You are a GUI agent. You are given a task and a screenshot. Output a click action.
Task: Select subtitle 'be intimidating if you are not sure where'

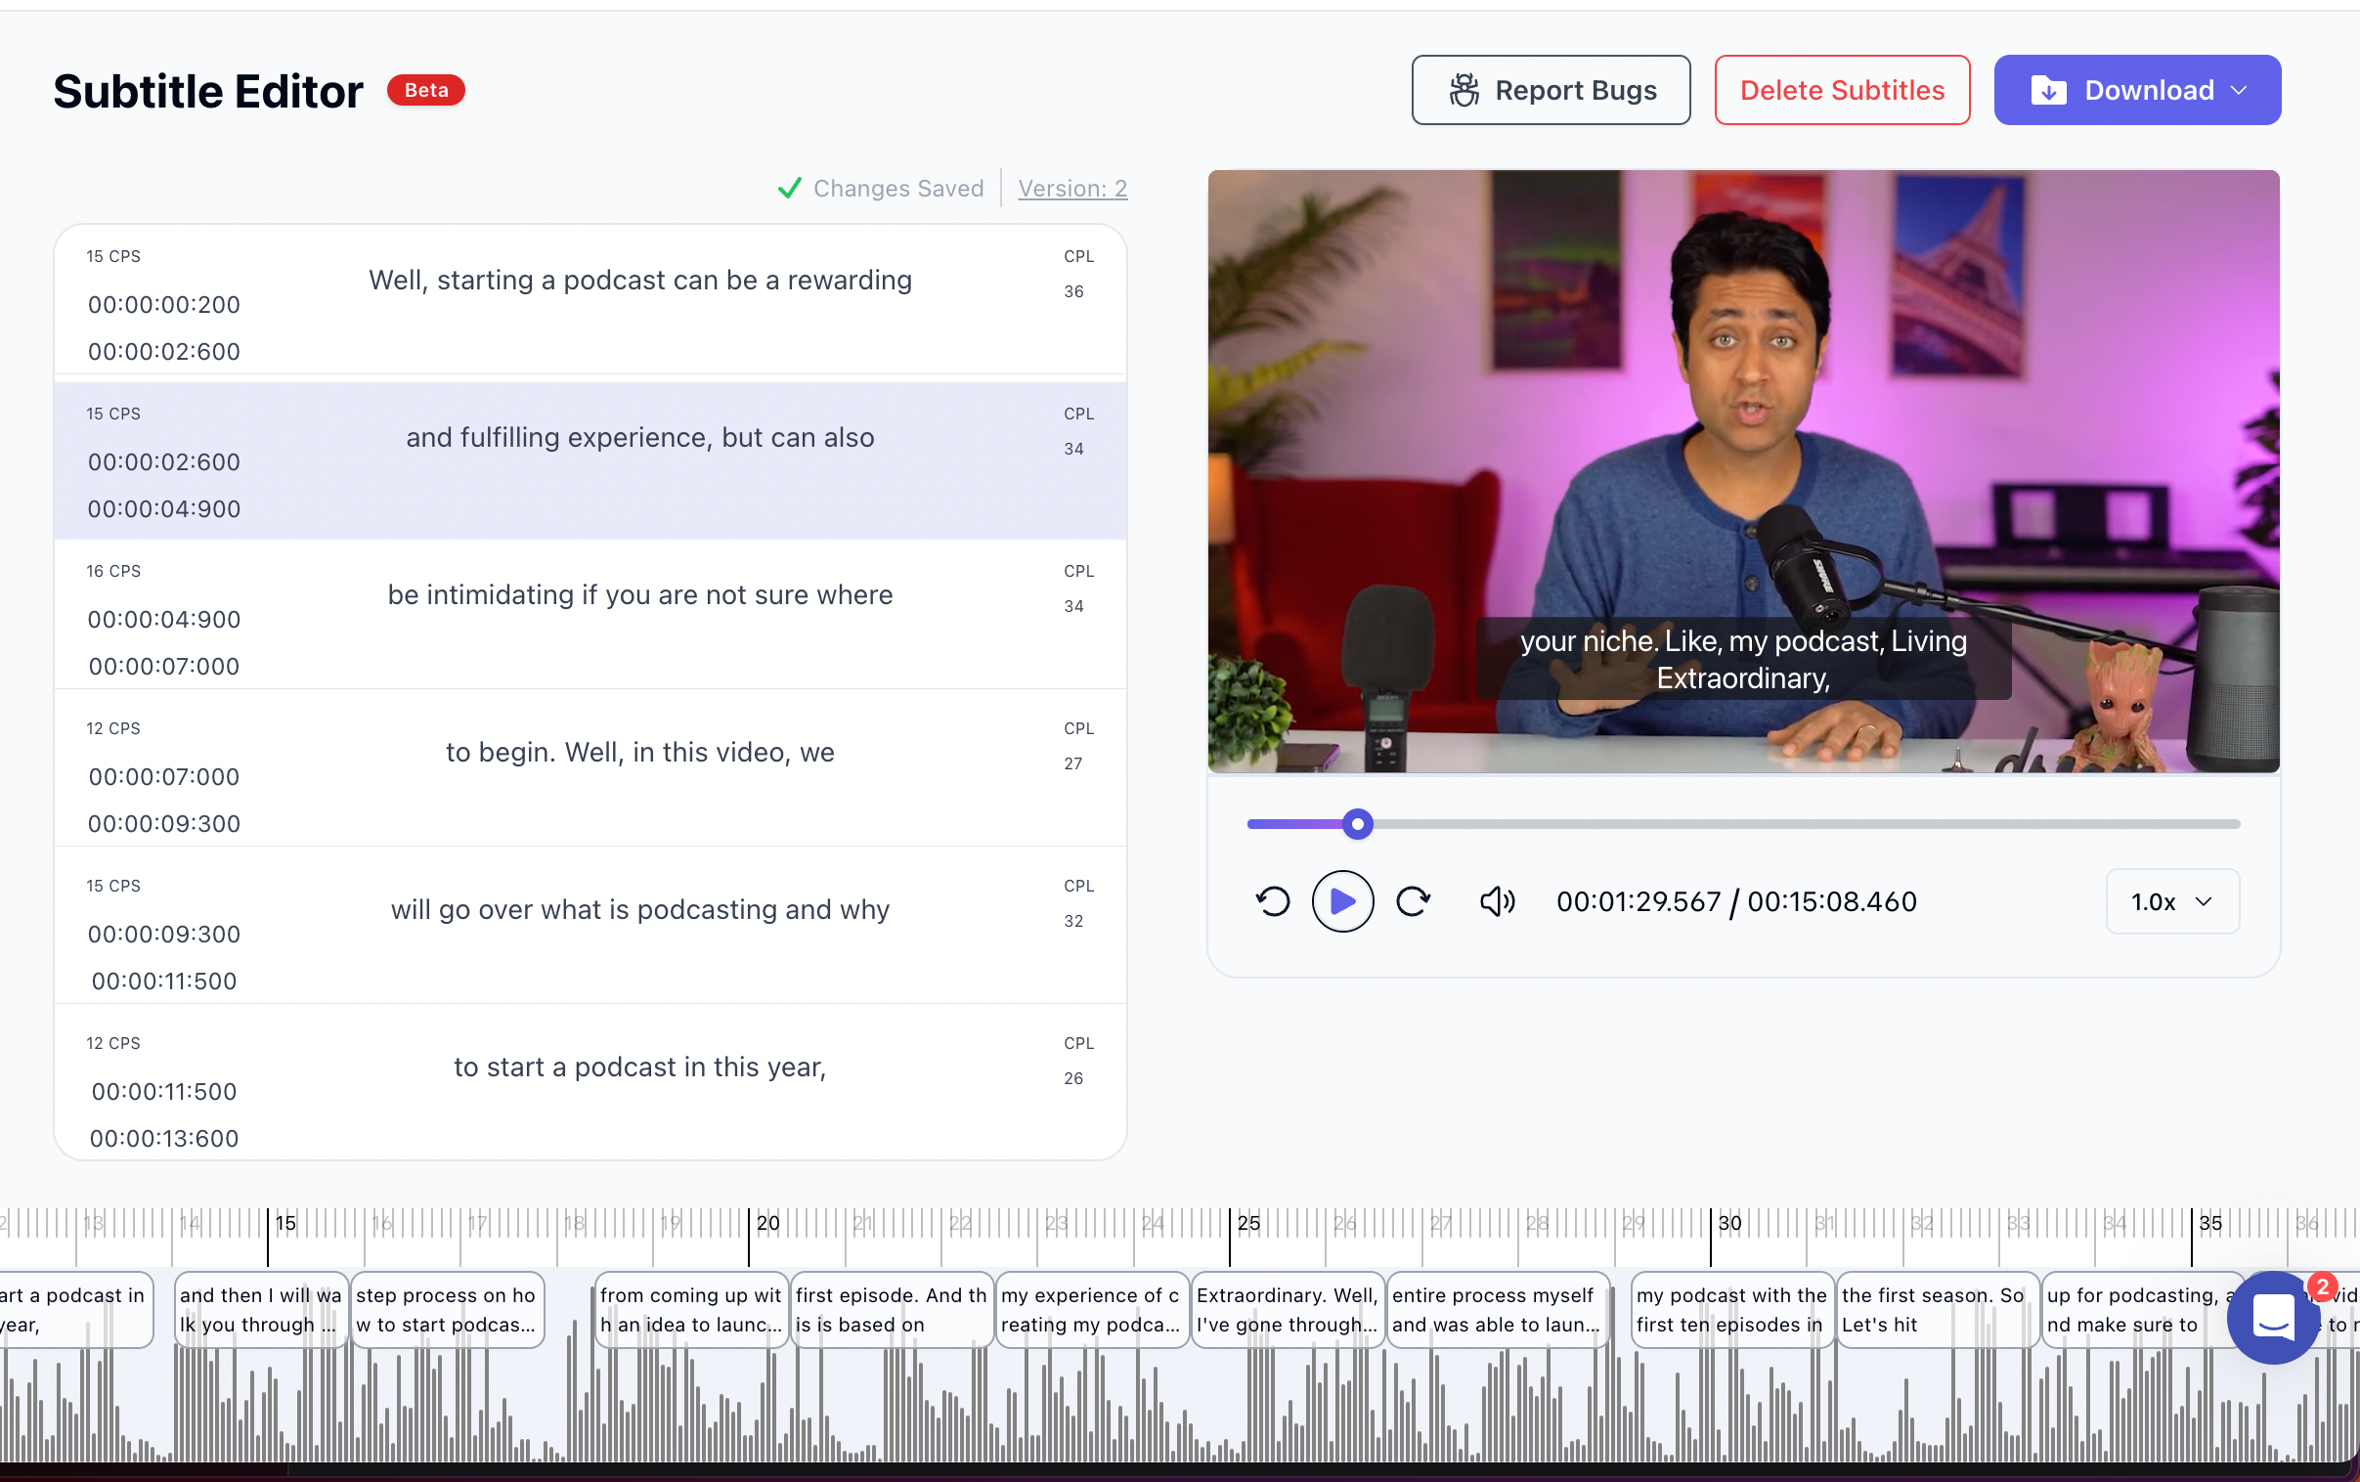[640, 595]
